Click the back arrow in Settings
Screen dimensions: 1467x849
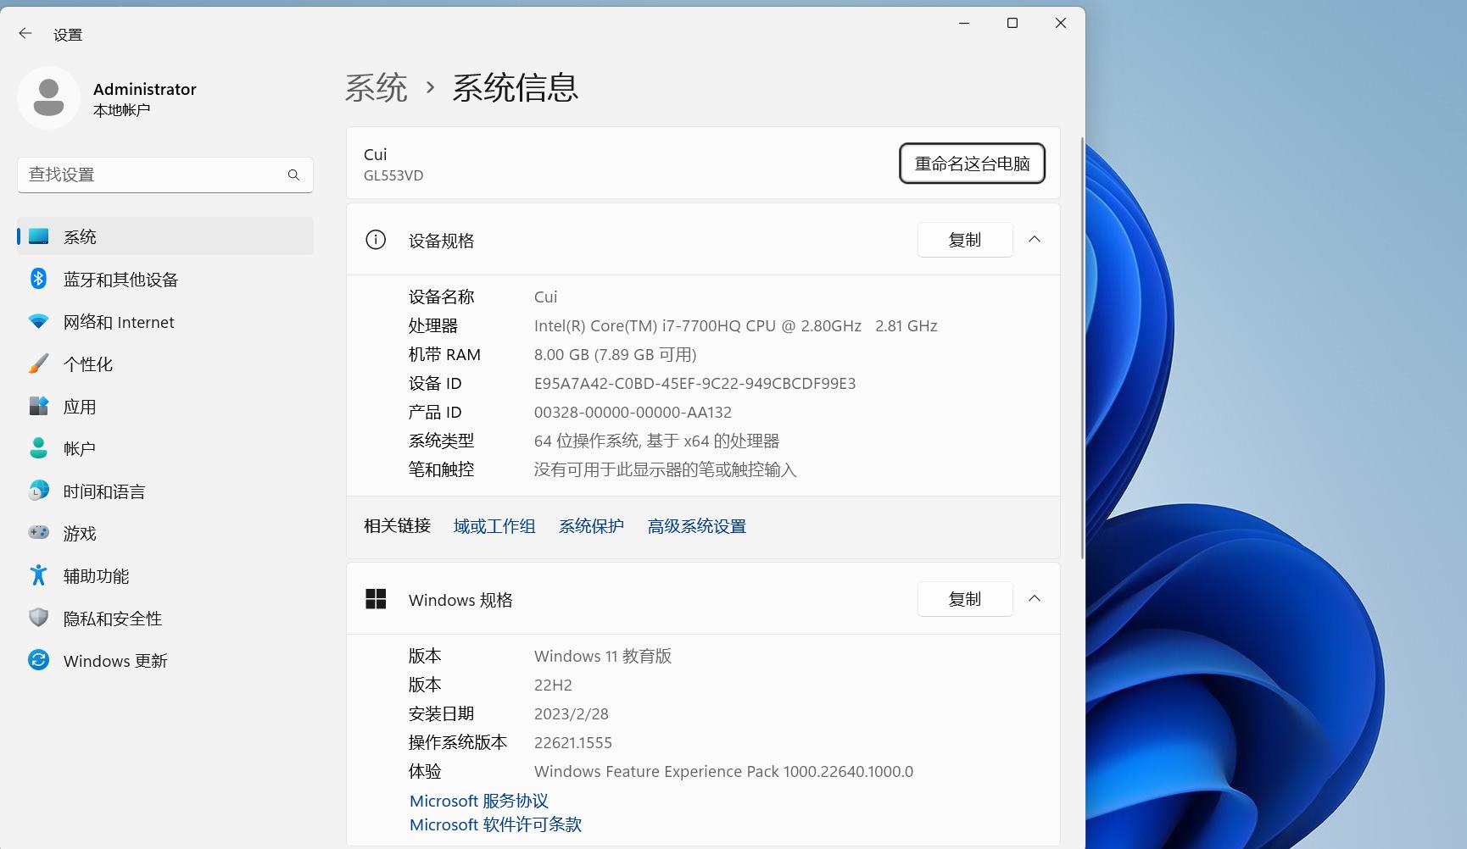[x=24, y=33]
